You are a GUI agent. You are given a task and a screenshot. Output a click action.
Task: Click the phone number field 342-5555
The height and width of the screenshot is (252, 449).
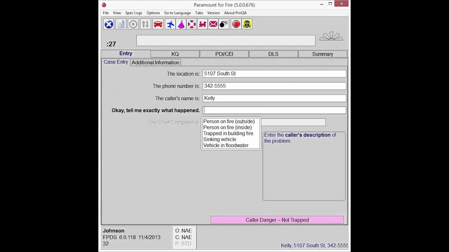(x=274, y=86)
